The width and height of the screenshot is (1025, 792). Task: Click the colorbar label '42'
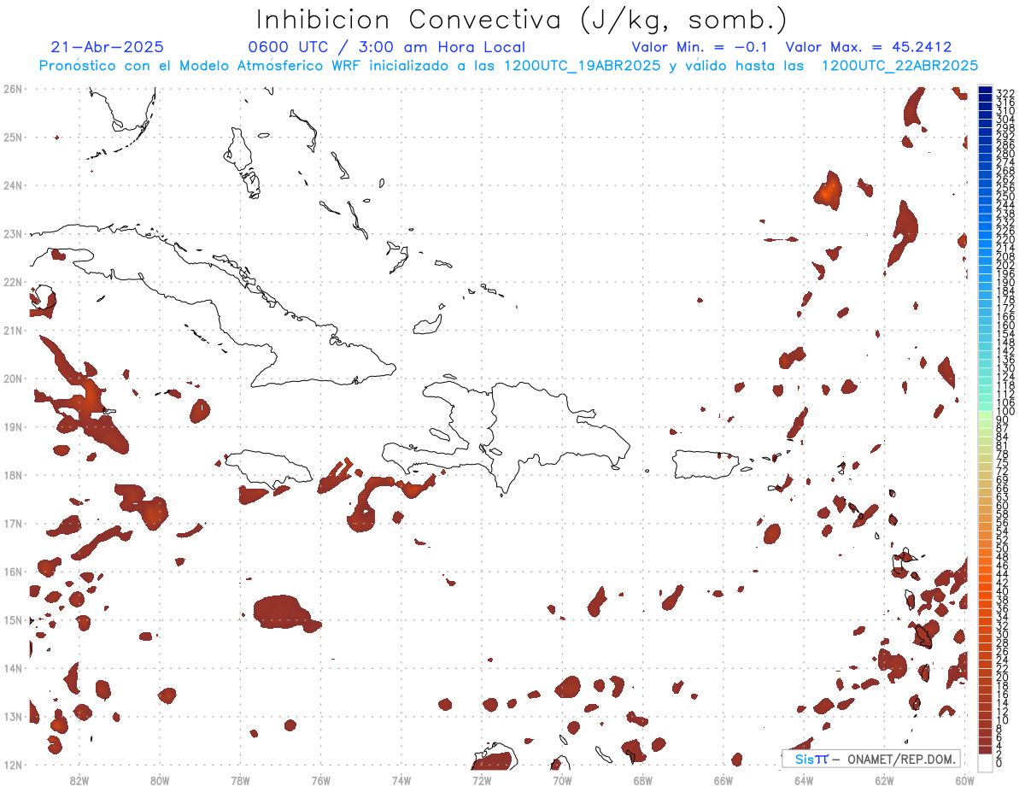pyautogui.click(x=1003, y=582)
